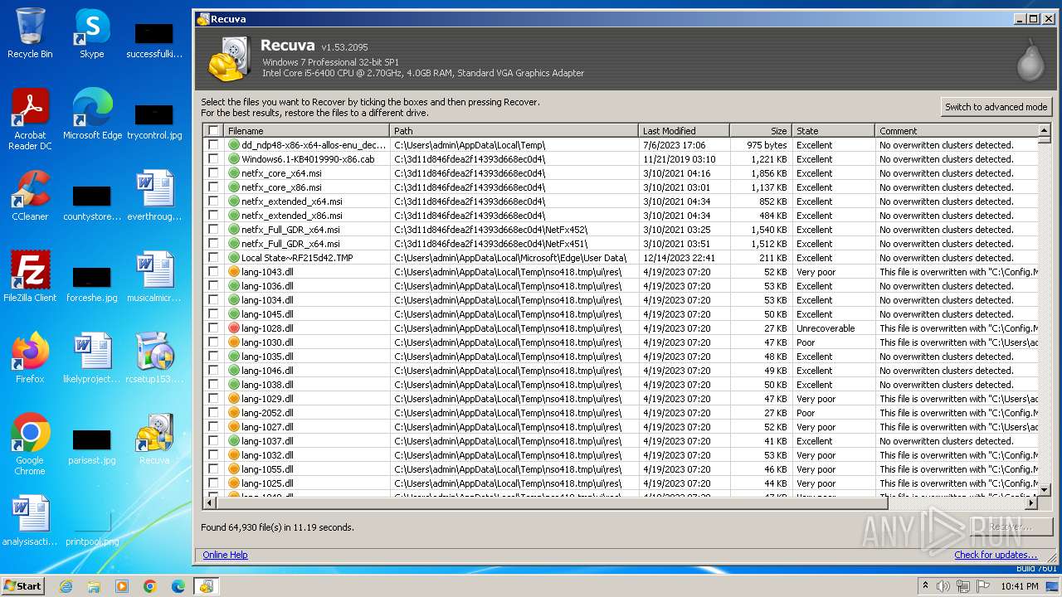Sort by Filename column header
The image size is (1062, 597).
pyautogui.click(x=306, y=131)
